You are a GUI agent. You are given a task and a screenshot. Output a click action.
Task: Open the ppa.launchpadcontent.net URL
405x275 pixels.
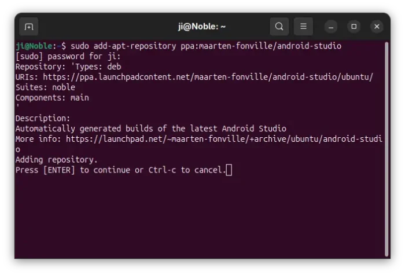click(208, 77)
